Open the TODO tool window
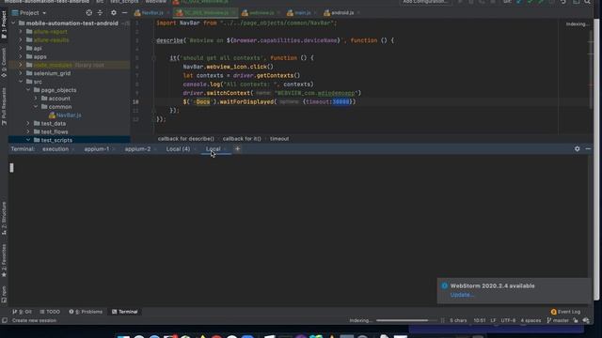Image resolution: width=602 pixels, height=338 pixels. click(50, 312)
